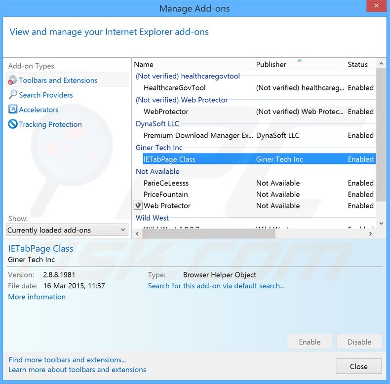Click the horizontal scrollbar thumb
This screenshot has height=384, width=390.
click(209, 233)
